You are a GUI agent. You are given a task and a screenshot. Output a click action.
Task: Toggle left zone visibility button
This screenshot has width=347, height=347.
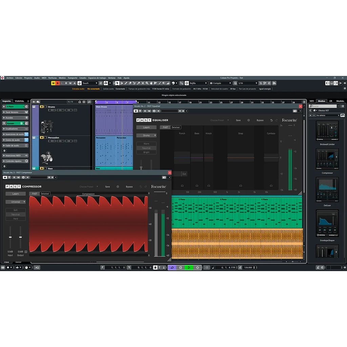click(327, 83)
